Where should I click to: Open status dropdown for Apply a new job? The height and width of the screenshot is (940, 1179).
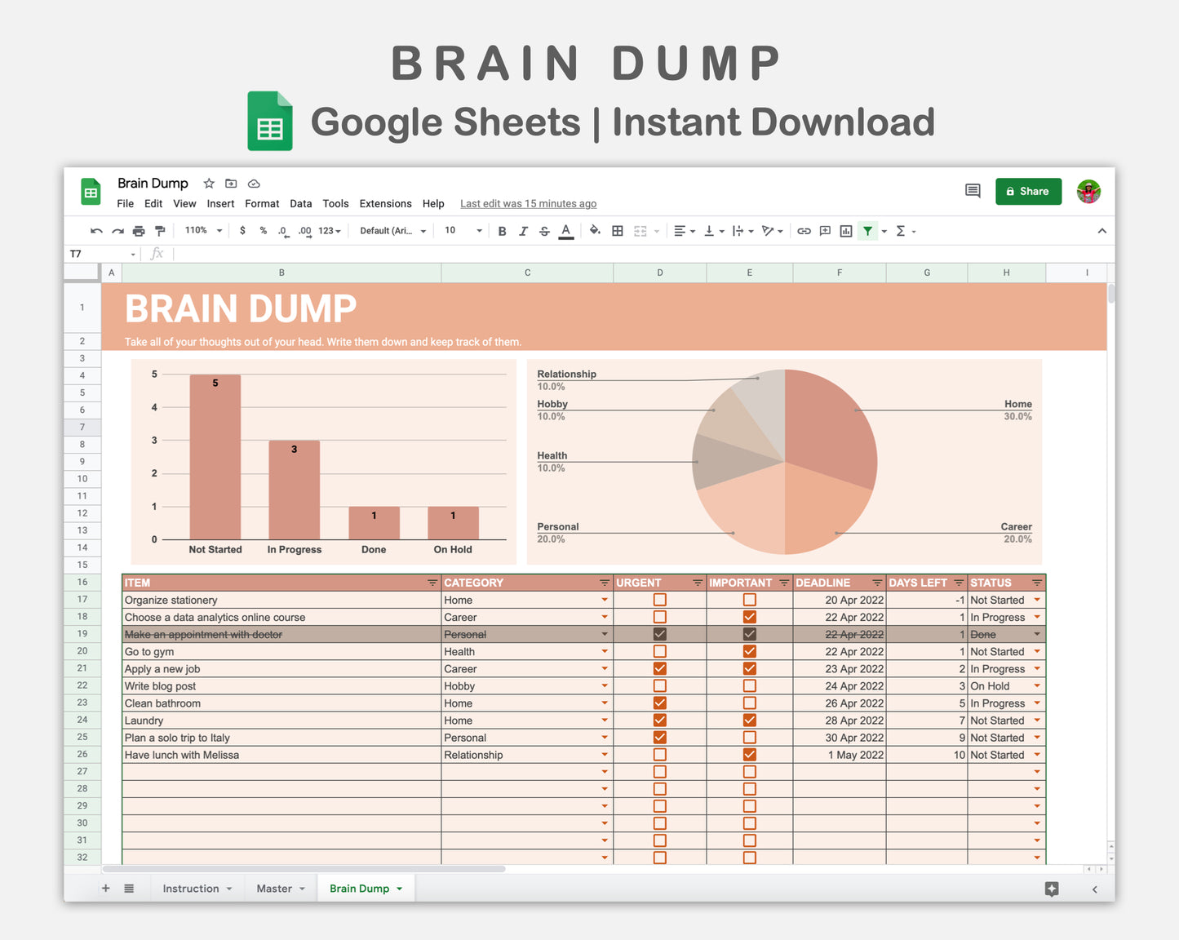tap(1037, 668)
